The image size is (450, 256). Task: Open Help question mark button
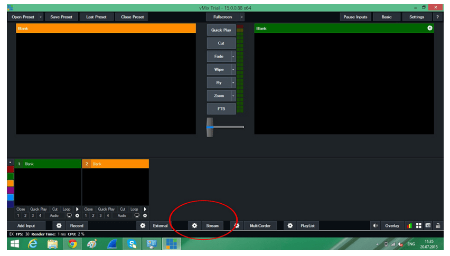(437, 17)
